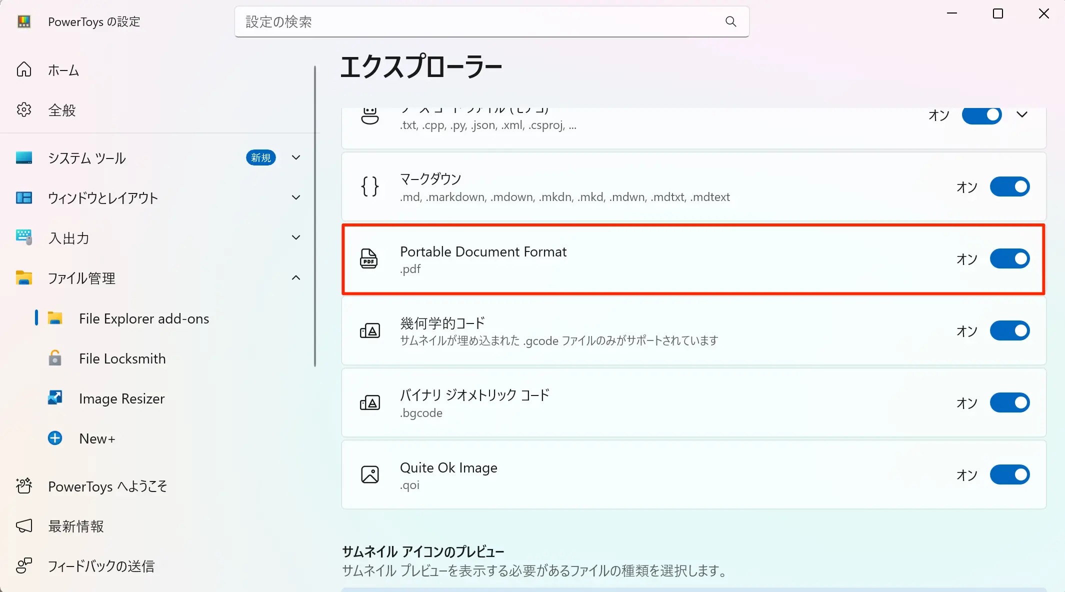Click the sidebar vertical scrollbar

[x=315, y=215]
